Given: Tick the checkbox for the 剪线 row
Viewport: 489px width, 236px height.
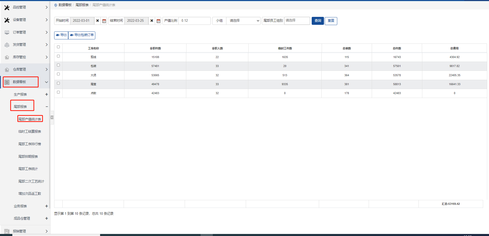Looking at the screenshot, I should pyautogui.click(x=58, y=56).
